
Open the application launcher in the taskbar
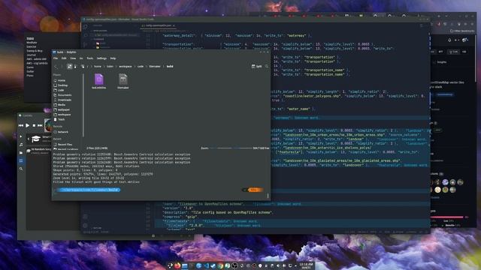[x=171, y=265]
